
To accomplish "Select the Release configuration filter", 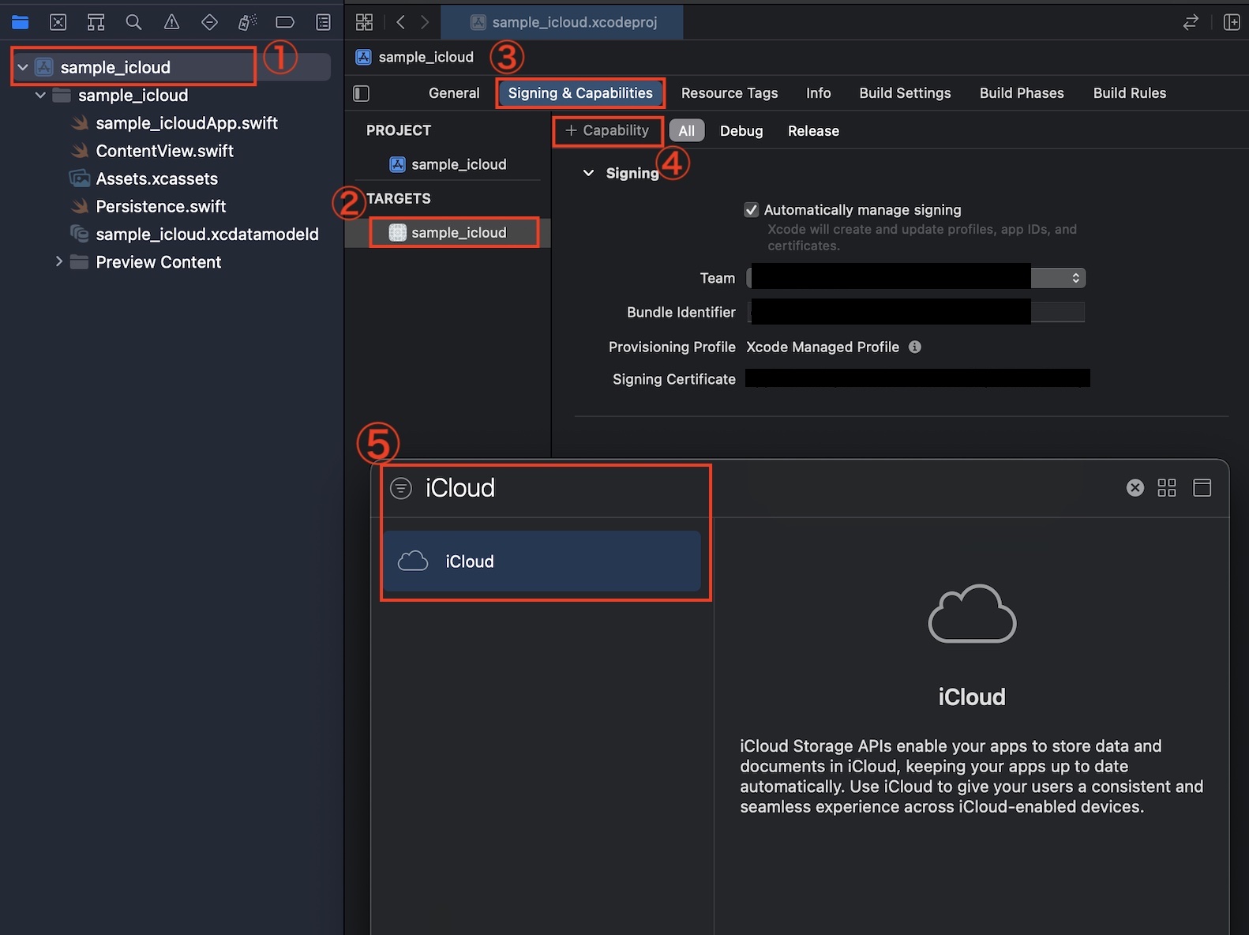I will point(813,131).
